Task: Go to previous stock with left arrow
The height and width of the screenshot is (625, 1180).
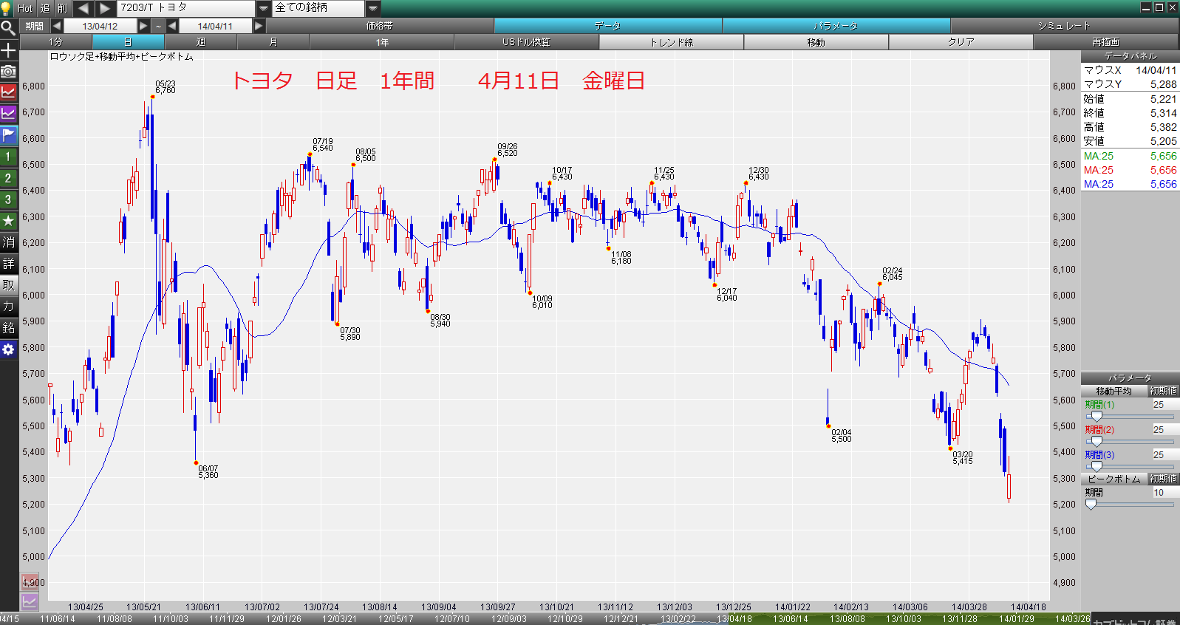Action: (83, 8)
